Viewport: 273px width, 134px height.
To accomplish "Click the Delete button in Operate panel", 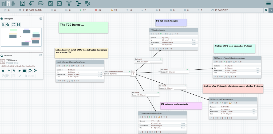I will 29,76.
